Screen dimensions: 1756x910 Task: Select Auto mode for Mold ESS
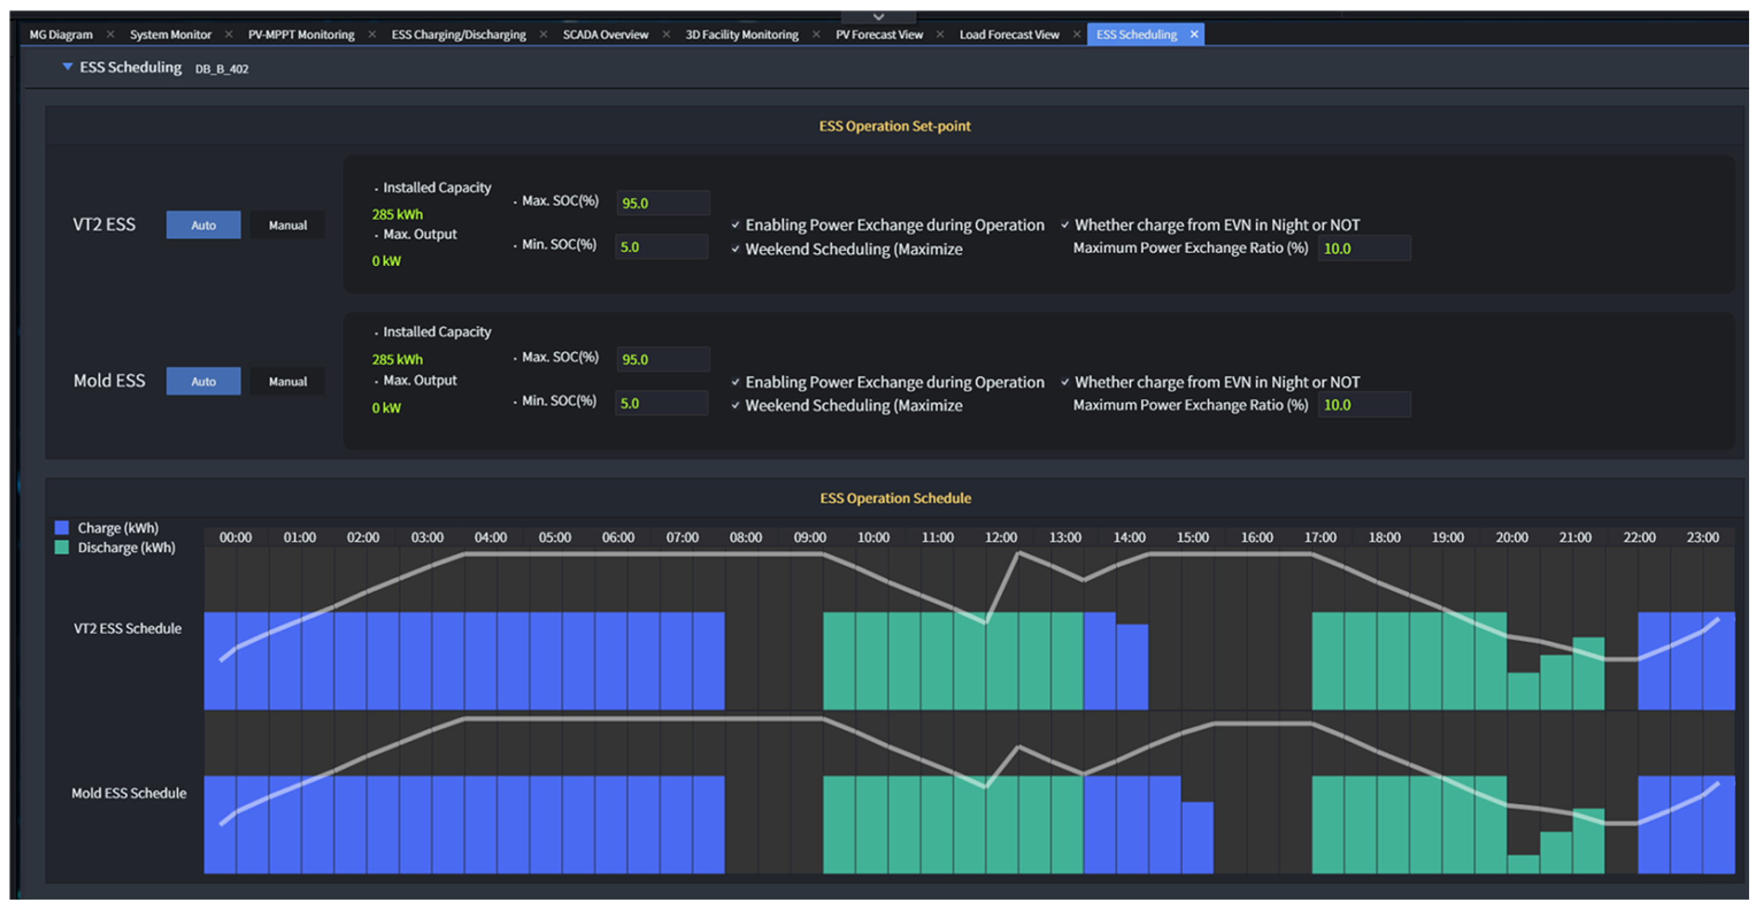203,381
